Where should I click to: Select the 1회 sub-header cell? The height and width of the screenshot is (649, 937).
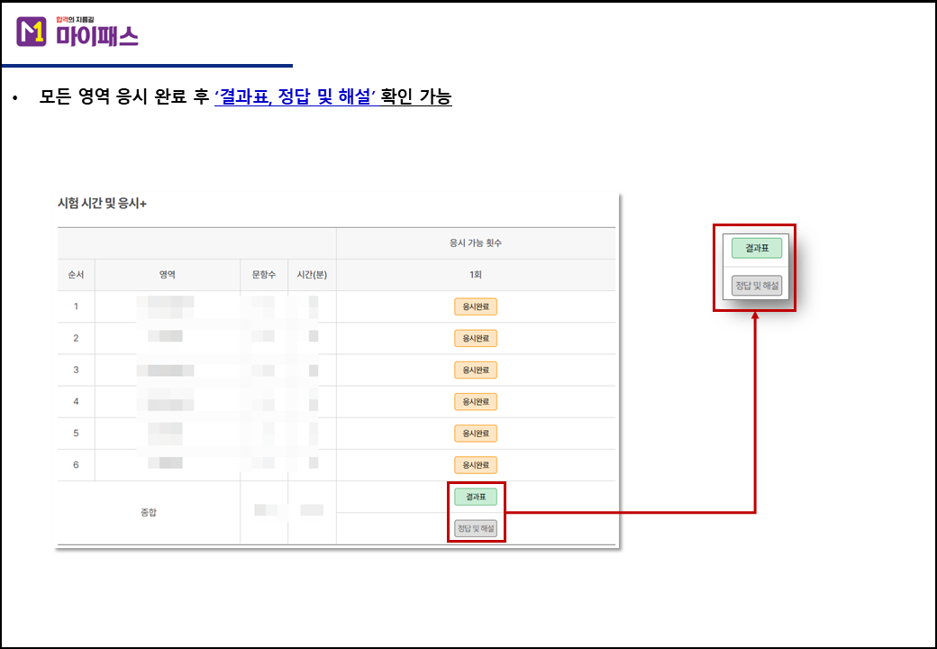point(475,275)
